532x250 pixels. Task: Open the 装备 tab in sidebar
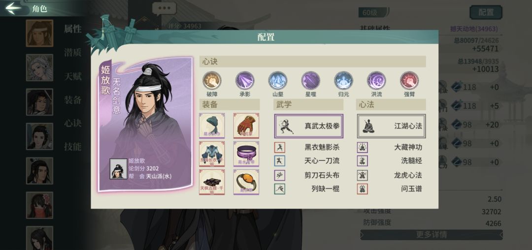72,99
